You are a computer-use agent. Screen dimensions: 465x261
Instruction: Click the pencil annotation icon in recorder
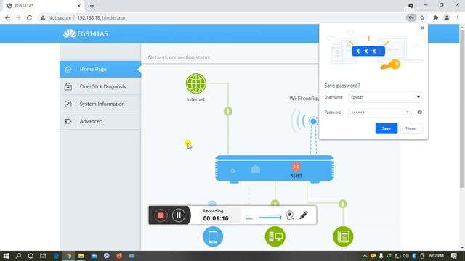(304, 215)
